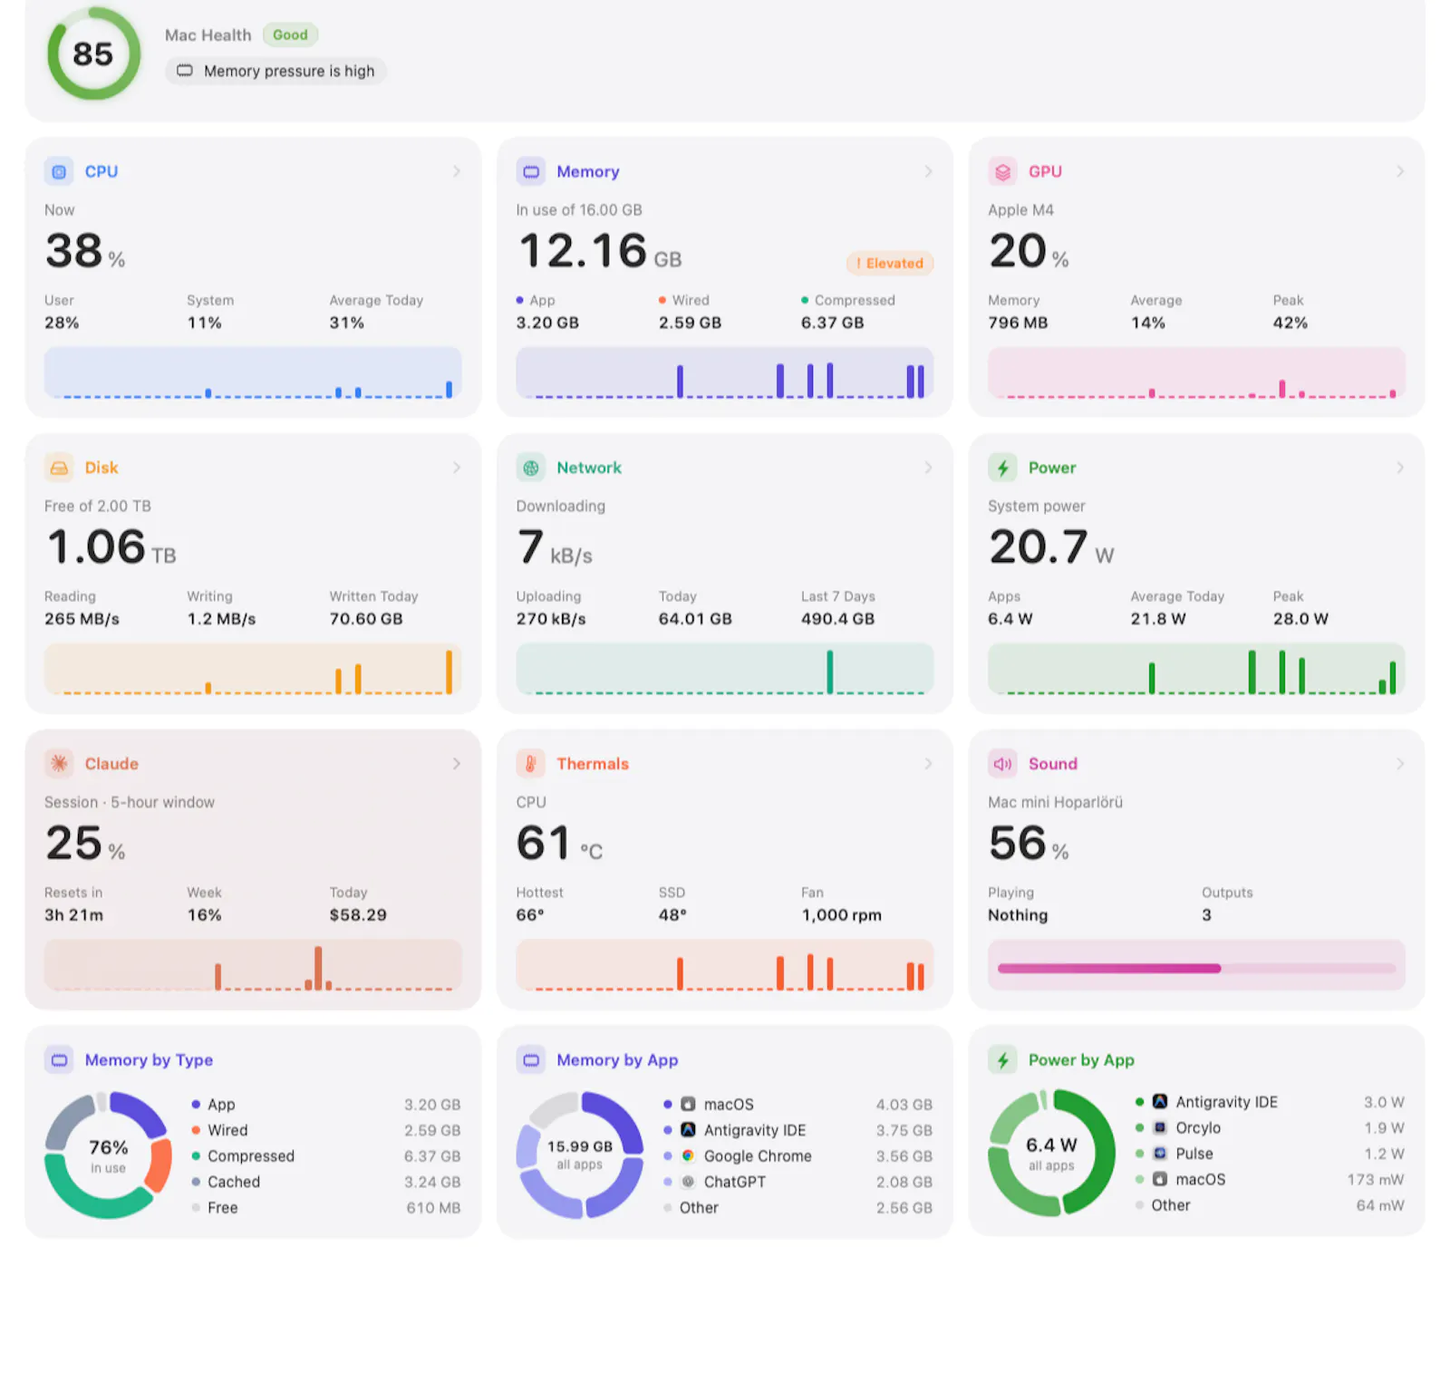Click the Claude starburst icon
This screenshot has height=1382, width=1450.
pyautogui.click(x=59, y=764)
